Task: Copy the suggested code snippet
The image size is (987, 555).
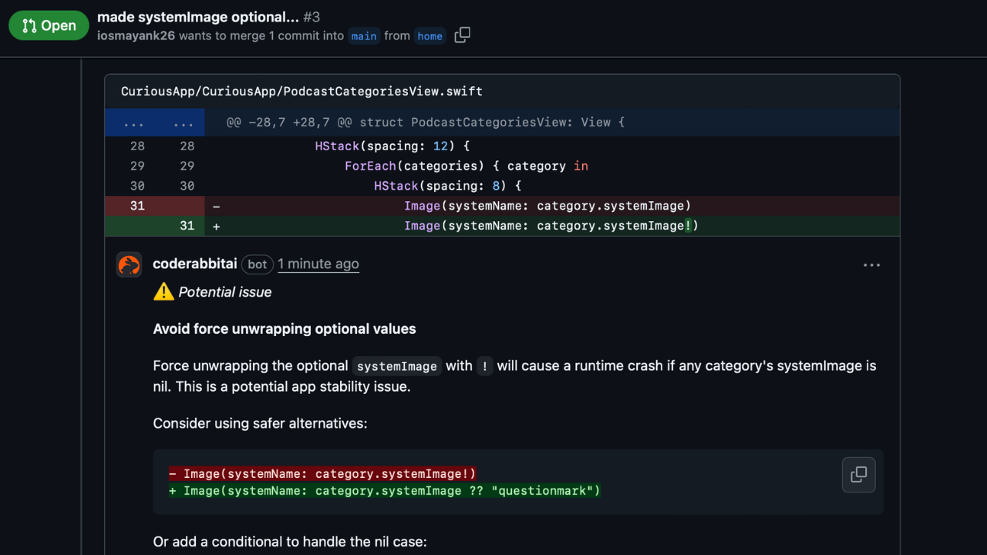Action: pyautogui.click(x=858, y=475)
